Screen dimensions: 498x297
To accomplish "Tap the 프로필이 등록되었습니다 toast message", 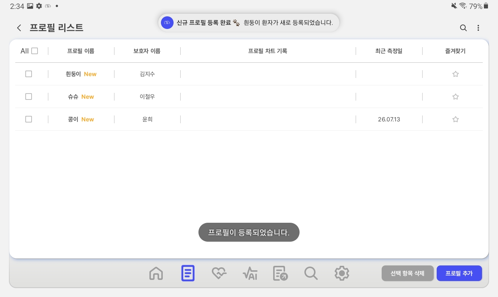I will [249, 232].
